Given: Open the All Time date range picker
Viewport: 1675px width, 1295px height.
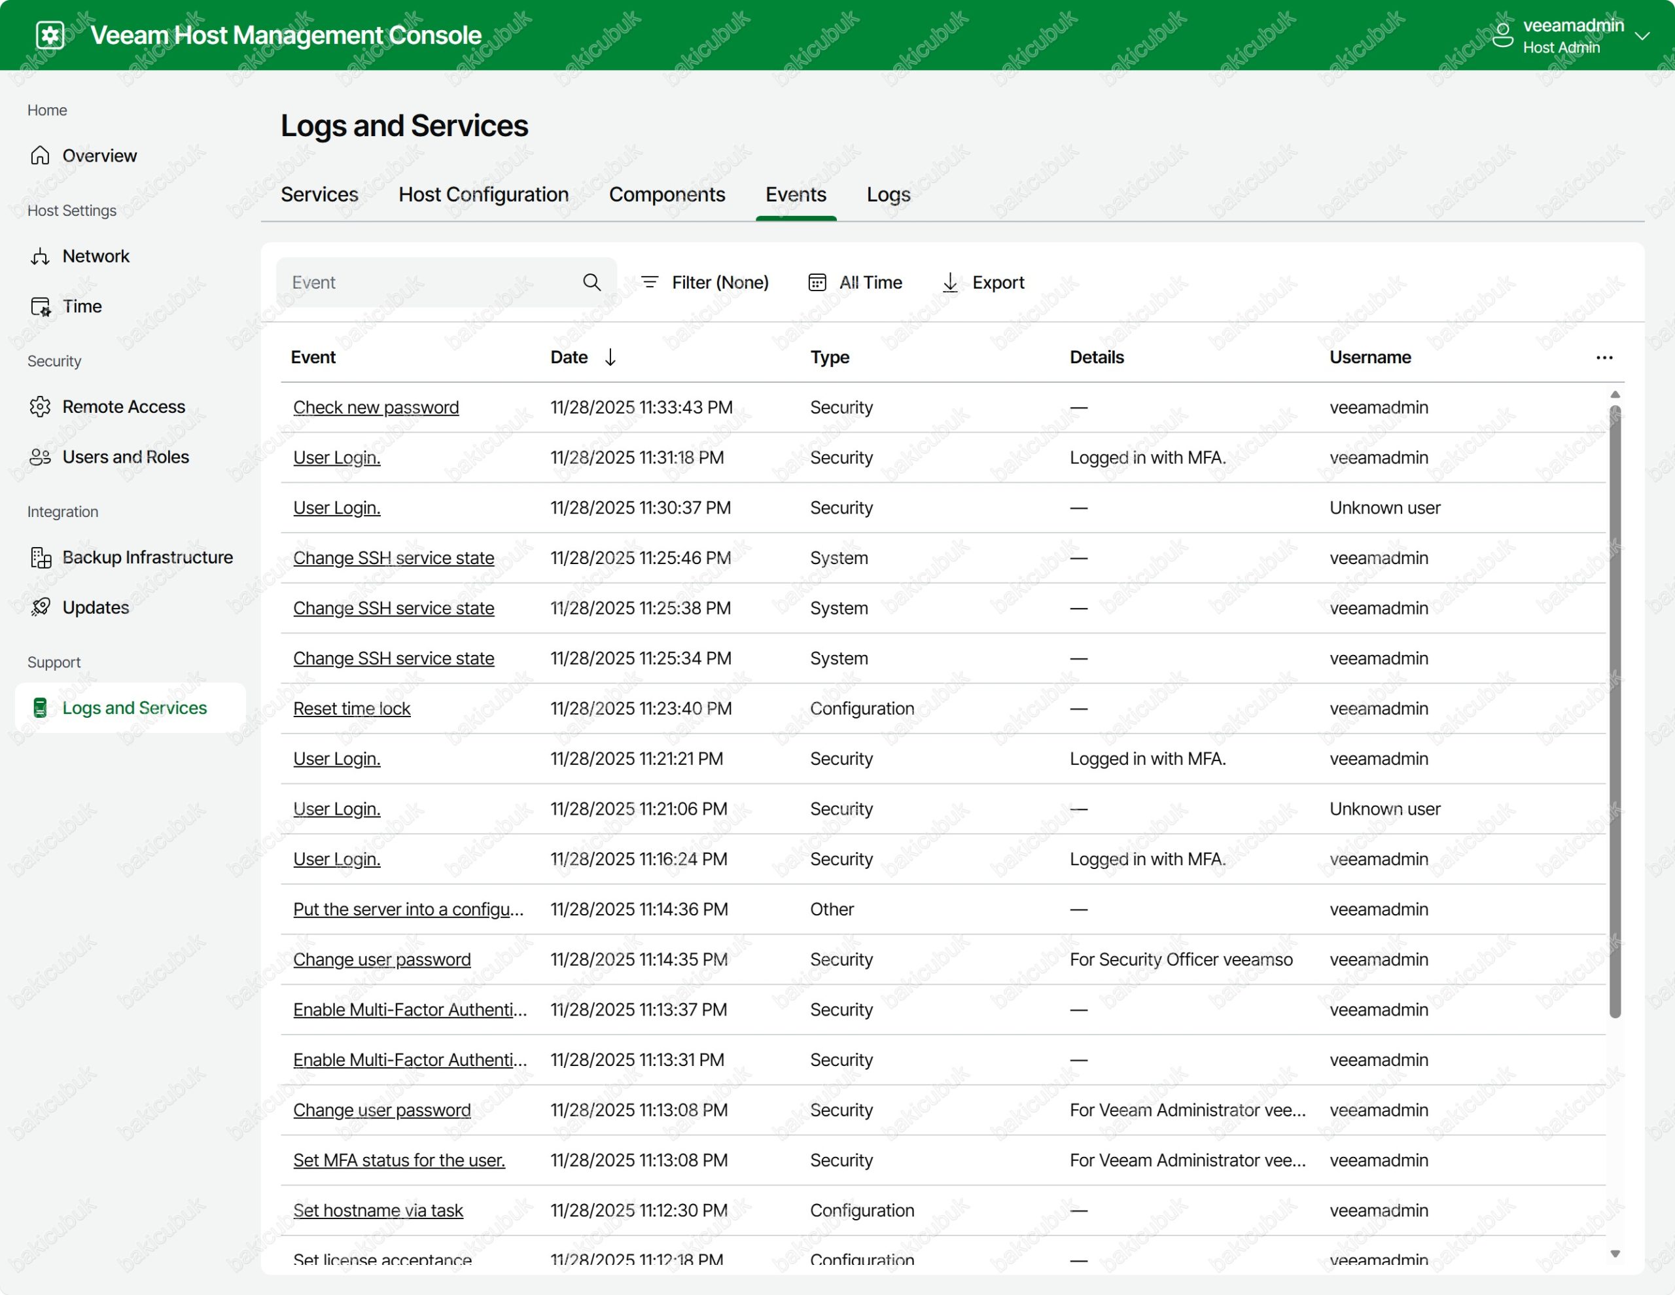Looking at the screenshot, I should point(855,282).
